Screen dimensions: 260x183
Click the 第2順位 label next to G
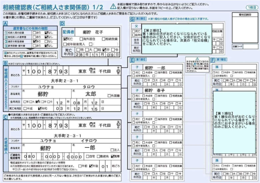tap(141, 19)
